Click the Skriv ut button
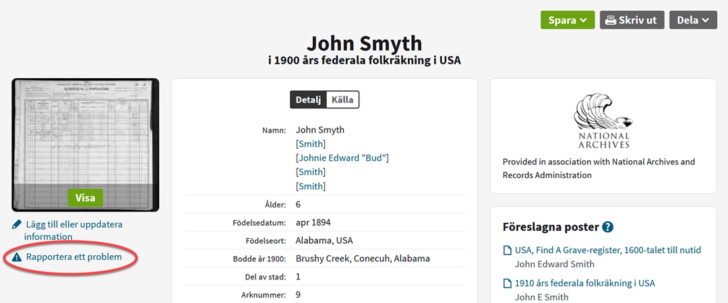Viewport: 728px width, 303px height. click(632, 20)
